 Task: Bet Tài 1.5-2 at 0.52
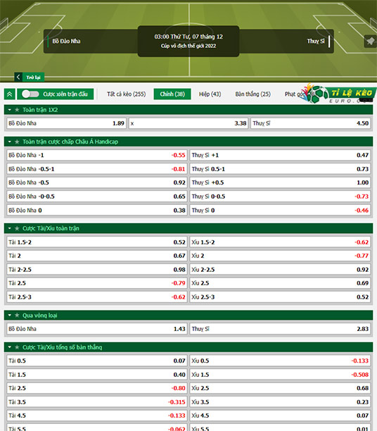(x=96, y=242)
